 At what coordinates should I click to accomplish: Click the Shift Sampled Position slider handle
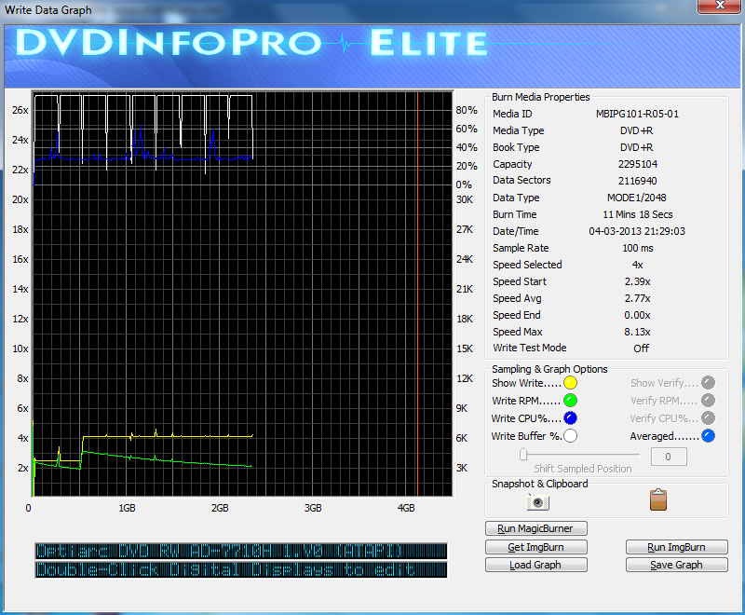tap(524, 454)
